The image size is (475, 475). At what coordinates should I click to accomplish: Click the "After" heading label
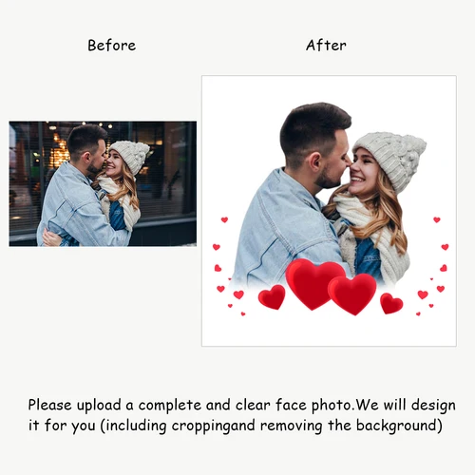pos(326,46)
